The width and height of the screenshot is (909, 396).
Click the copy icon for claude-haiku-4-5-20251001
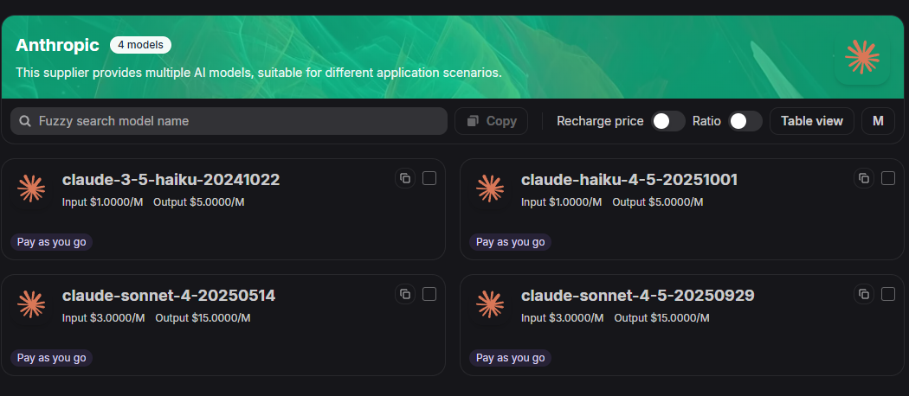click(x=864, y=178)
